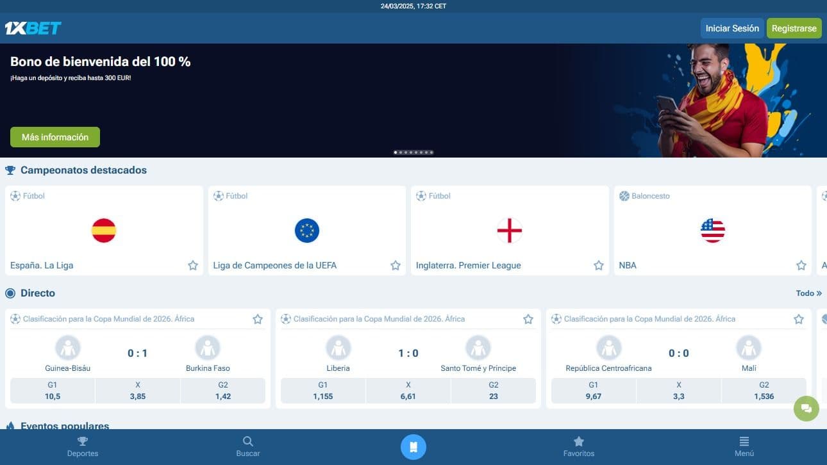Expand all live events via Todo
Screen dimensions: 827x465
coord(808,293)
